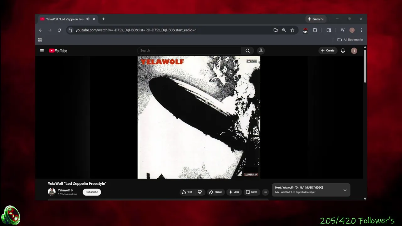
Task: Dislike the YelaWolf video
Action: tap(200, 192)
